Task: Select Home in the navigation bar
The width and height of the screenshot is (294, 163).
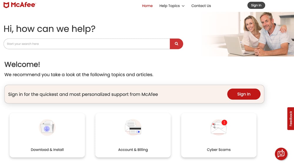Action: coord(147,6)
